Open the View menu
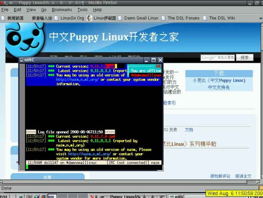 [31, 10]
